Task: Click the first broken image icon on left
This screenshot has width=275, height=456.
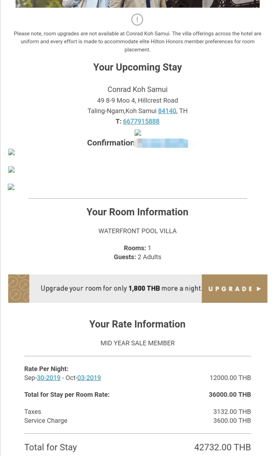Action: click(x=11, y=152)
